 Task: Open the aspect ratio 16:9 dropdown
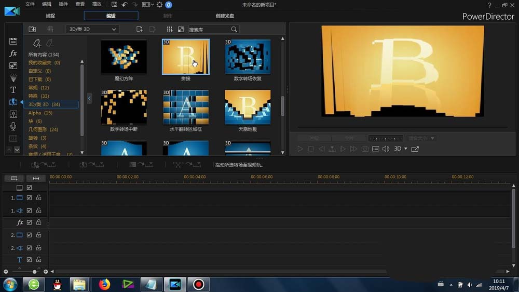coord(147,5)
